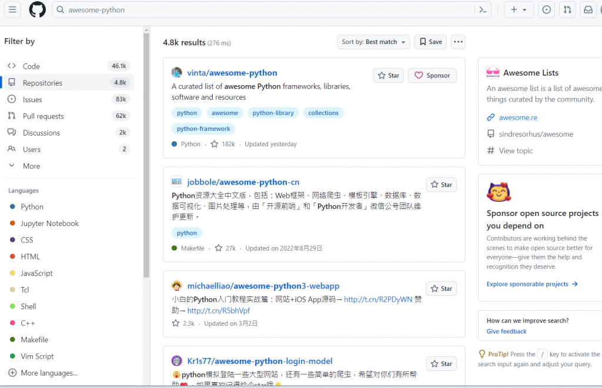602x388 pixels.
Task: Star michaelliao/awesome-python3-webapp repository
Action: pyautogui.click(x=441, y=288)
